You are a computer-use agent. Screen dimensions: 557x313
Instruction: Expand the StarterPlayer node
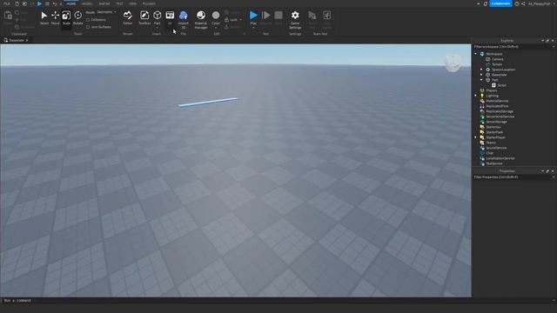tap(476, 137)
